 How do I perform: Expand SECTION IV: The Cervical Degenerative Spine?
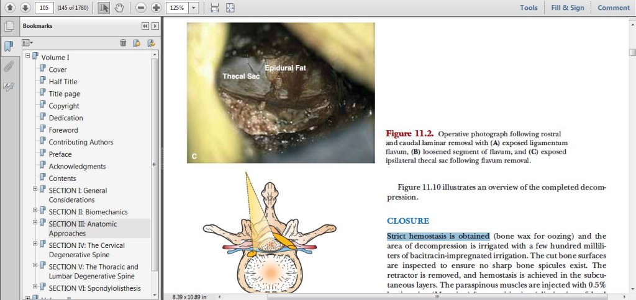(x=35, y=244)
